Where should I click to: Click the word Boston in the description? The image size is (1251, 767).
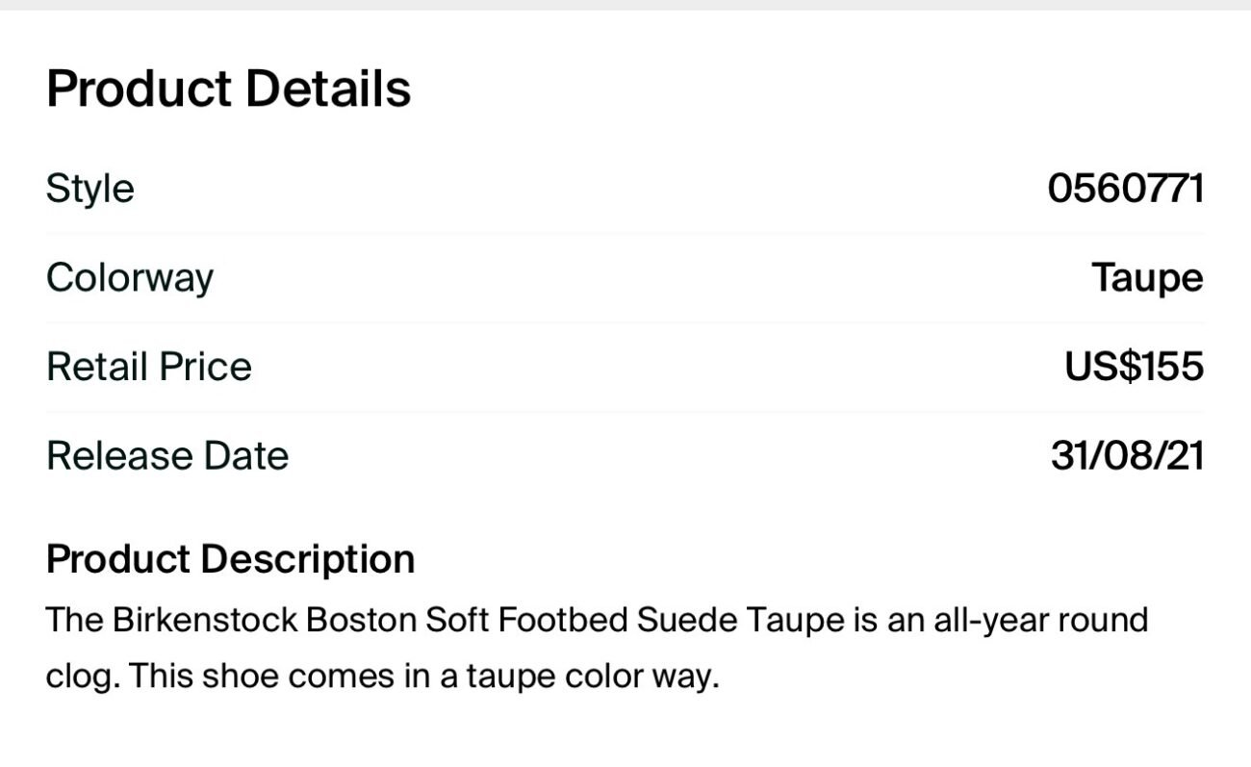(x=361, y=620)
